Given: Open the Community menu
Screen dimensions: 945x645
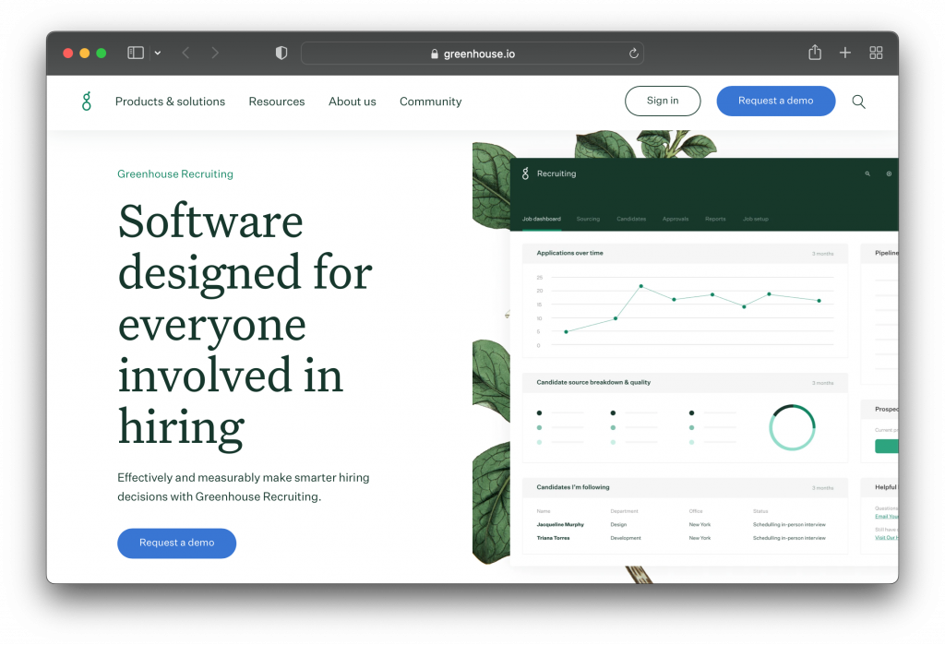Looking at the screenshot, I should point(430,102).
